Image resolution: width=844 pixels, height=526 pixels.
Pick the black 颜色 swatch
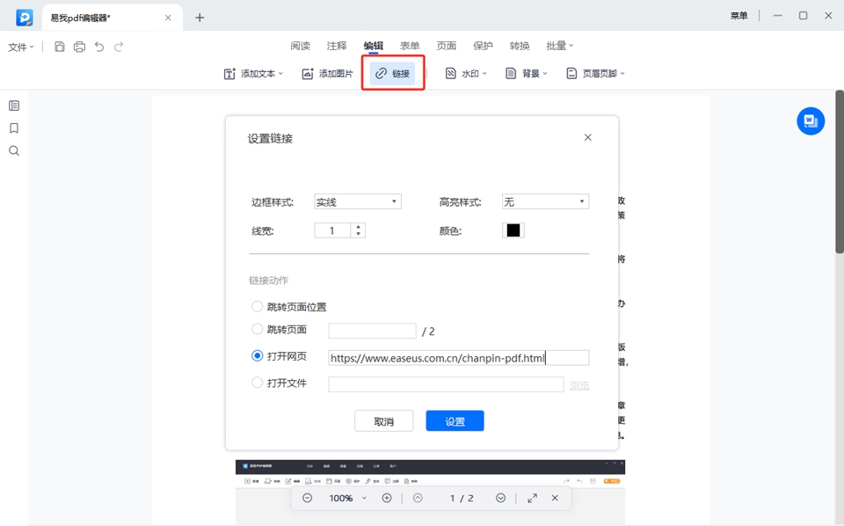pyautogui.click(x=513, y=230)
